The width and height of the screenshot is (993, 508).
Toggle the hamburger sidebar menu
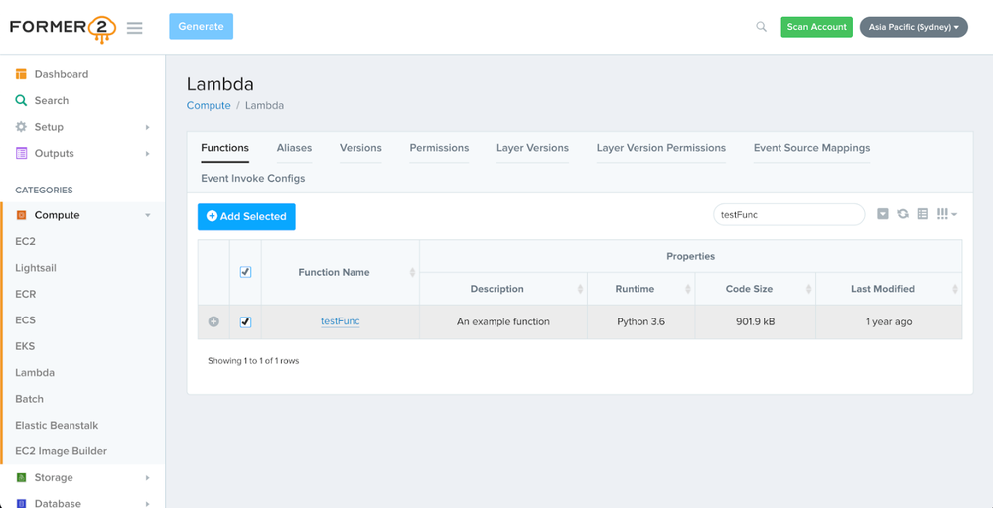134,28
